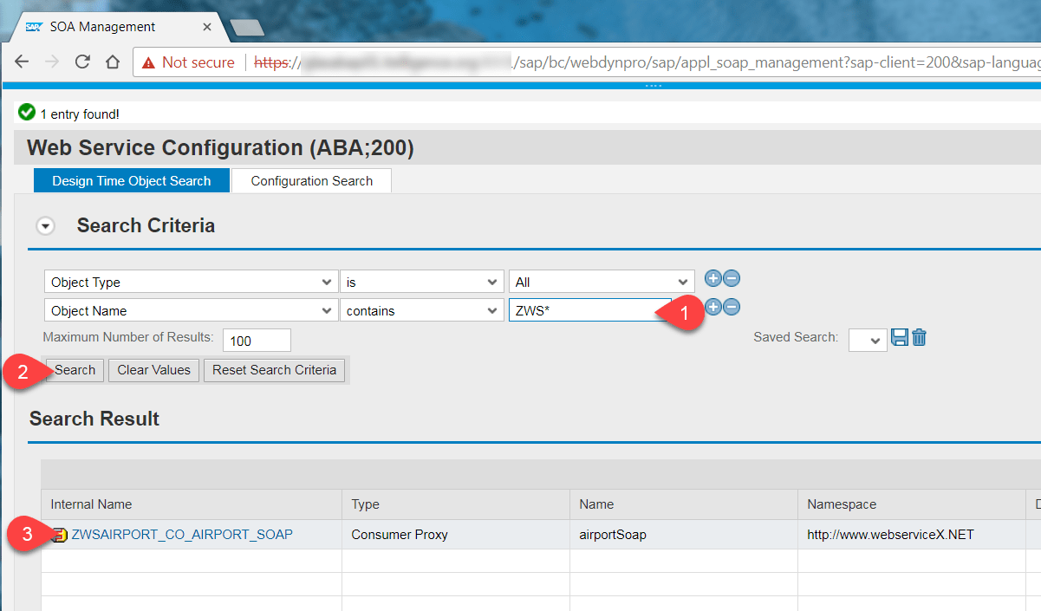Click the green success checkmark icon

point(27,113)
